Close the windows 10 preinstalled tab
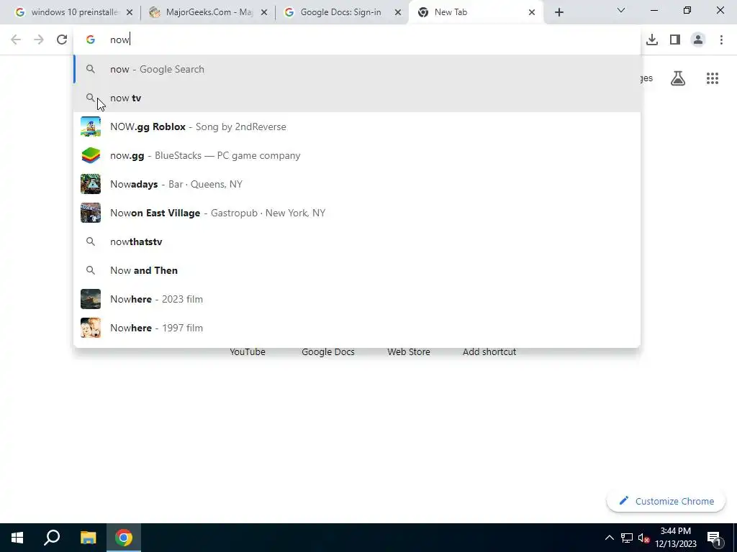This screenshot has width=737, height=552. [130, 12]
